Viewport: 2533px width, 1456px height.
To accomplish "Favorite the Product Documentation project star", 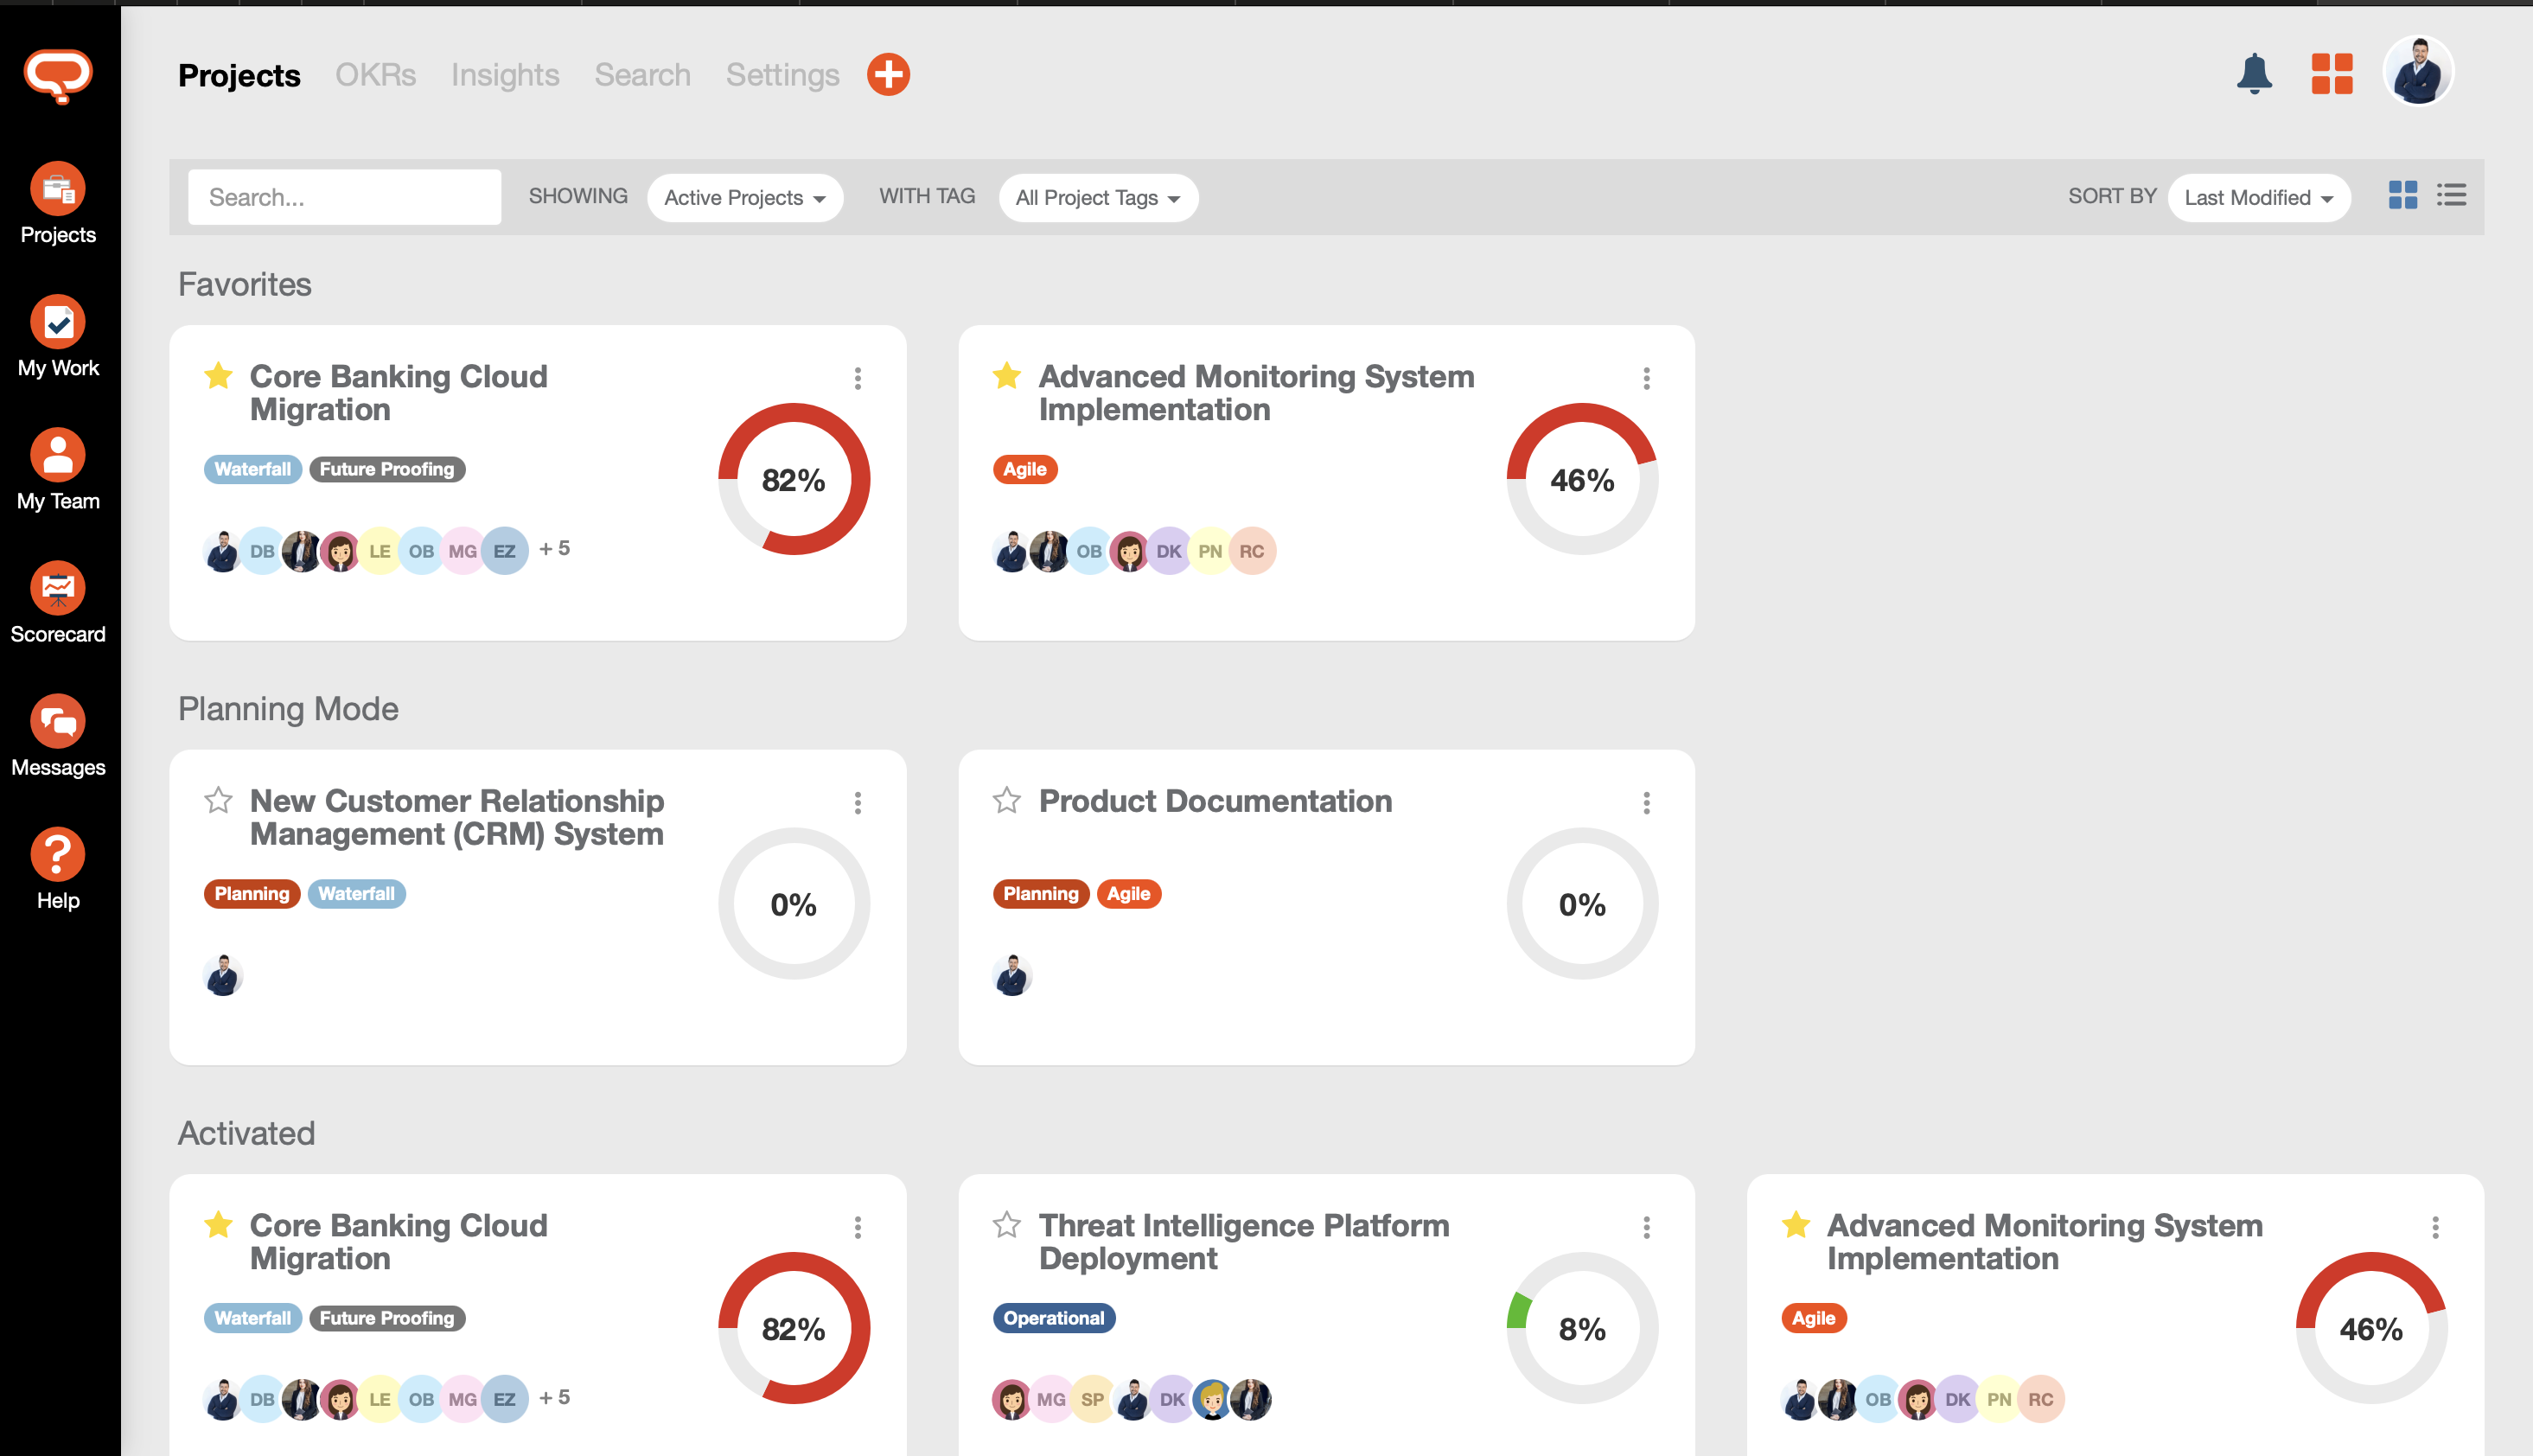I will coord(1006,800).
